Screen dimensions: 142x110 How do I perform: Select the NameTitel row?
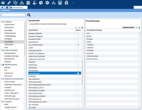tap(55, 62)
